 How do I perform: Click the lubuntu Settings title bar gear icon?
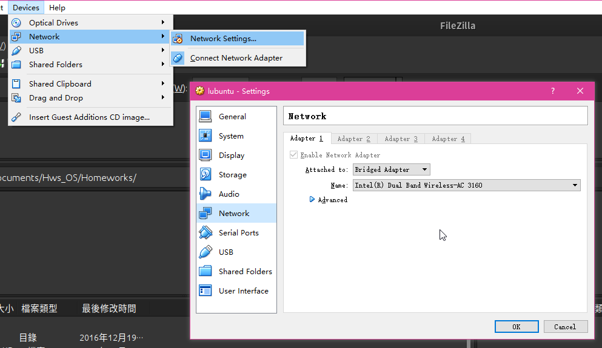coord(199,91)
